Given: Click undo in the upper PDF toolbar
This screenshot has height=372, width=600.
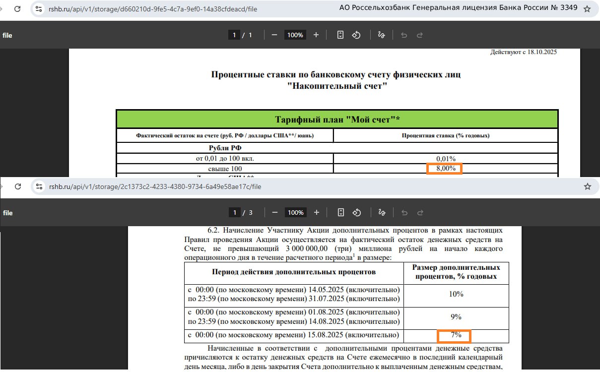Looking at the screenshot, I should pyautogui.click(x=404, y=35).
